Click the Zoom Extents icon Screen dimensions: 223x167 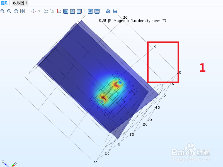point(23,11)
